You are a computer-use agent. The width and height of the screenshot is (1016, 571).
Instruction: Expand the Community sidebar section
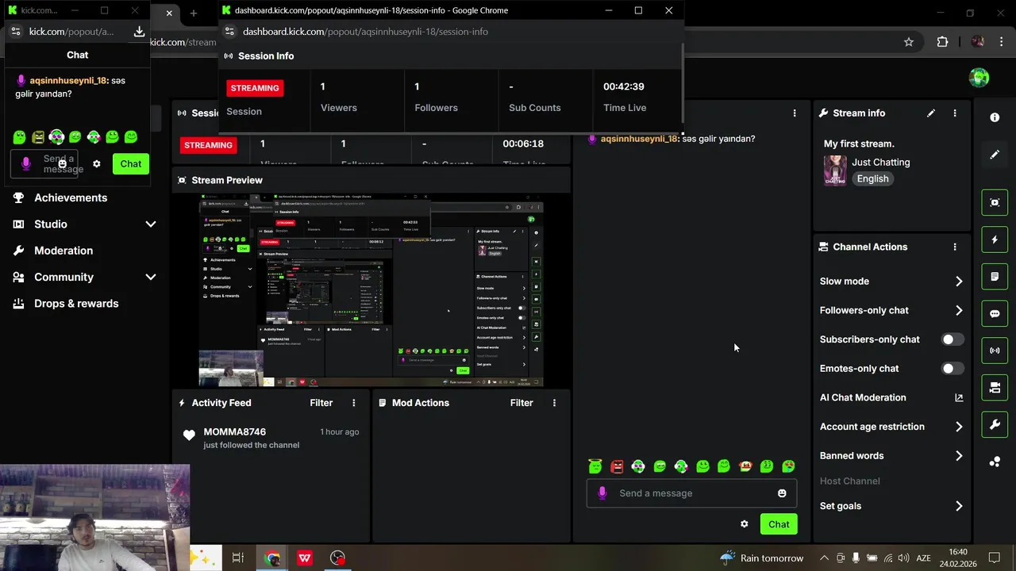coord(151,277)
